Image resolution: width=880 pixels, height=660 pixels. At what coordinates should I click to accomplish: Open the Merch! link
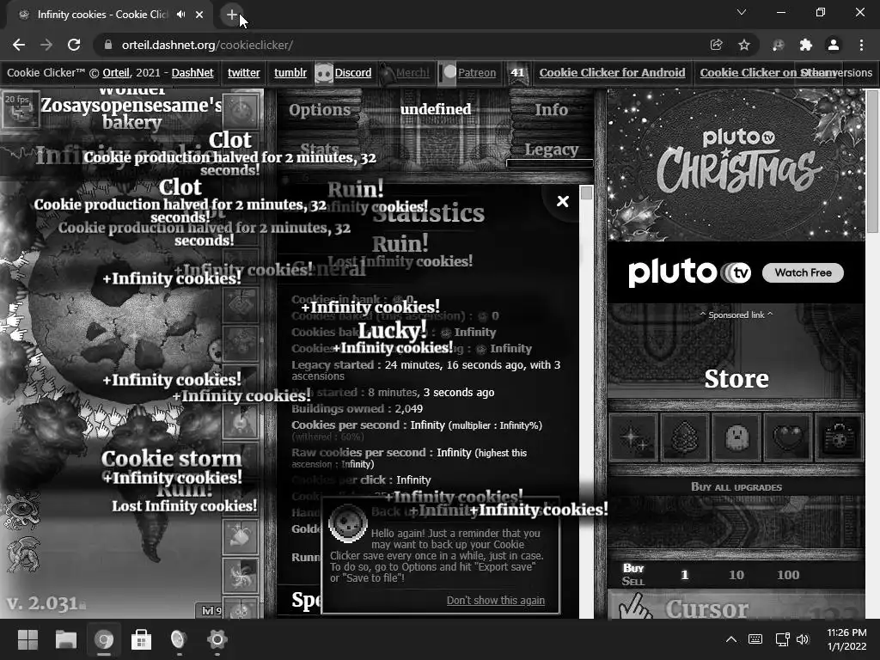[x=412, y=72]
